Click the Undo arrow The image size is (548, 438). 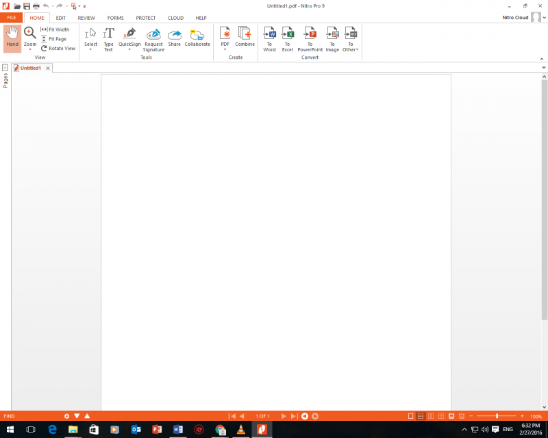click(x=46, y=6)
